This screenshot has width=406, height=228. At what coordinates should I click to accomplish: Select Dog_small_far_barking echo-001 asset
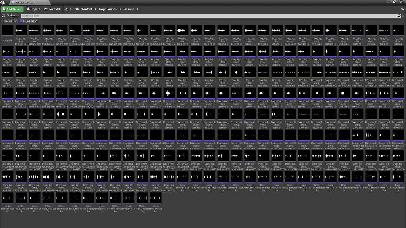pyautogui.click(x=358, y=139)
